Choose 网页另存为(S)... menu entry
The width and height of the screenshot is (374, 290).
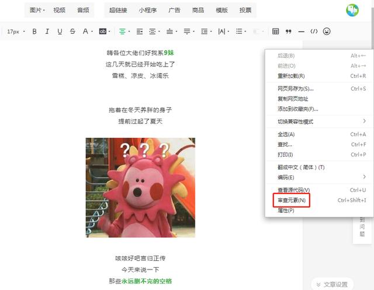click(319, 88)
